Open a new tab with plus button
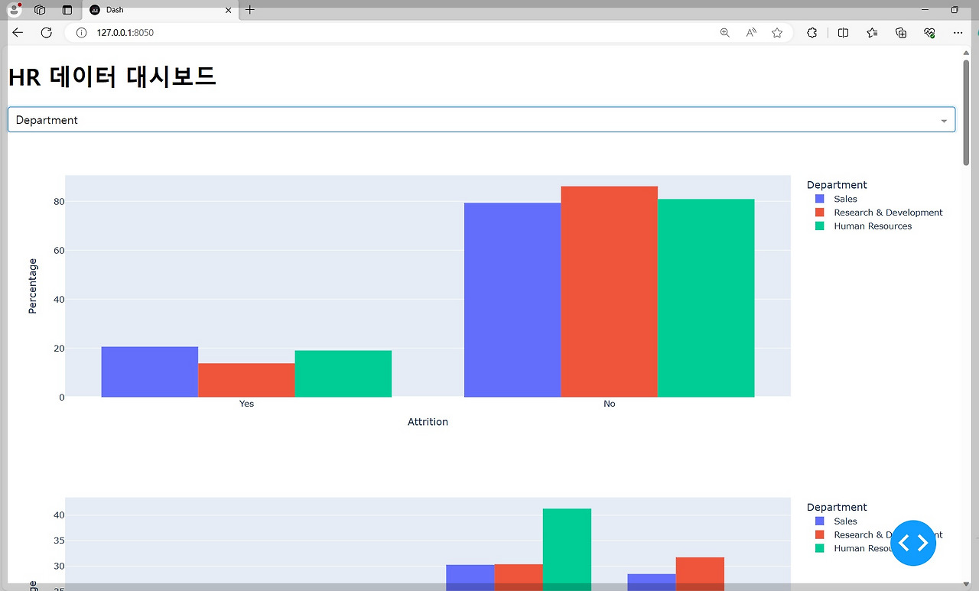Screen dimensions: 979x591 click(x=250, y=10)
